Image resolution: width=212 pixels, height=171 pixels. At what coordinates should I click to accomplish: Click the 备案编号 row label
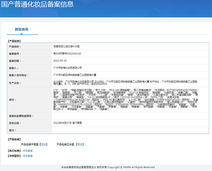point(15,54)
